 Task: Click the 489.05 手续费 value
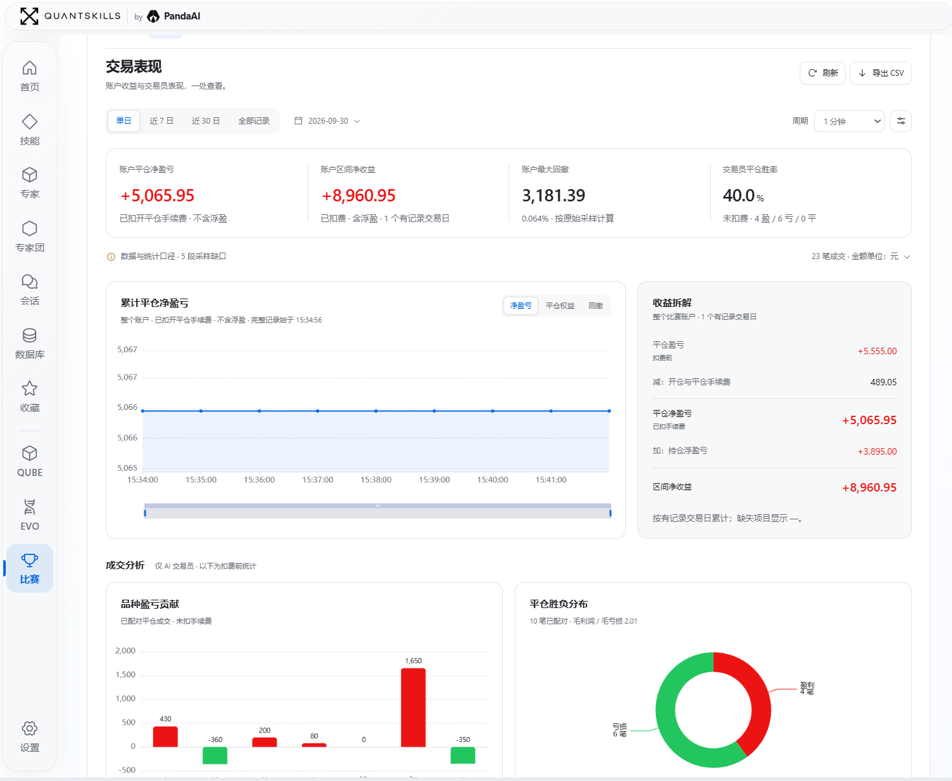click(883, 382)
